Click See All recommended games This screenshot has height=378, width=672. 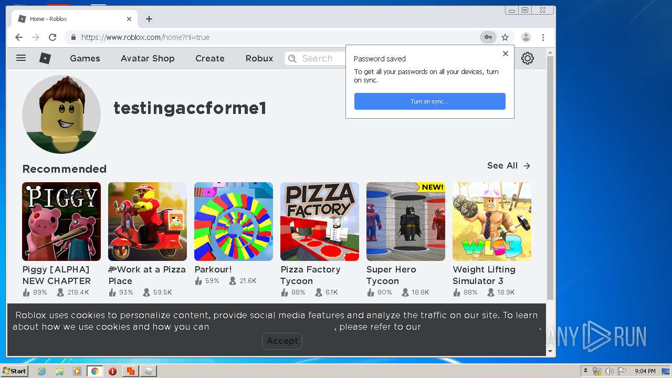(509, 166)
